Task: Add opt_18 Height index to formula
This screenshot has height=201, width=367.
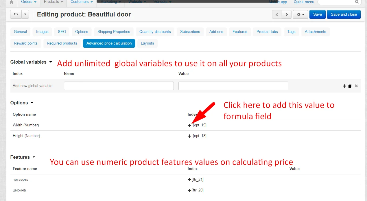Action: pyautogui.click(x=190, y=136)
